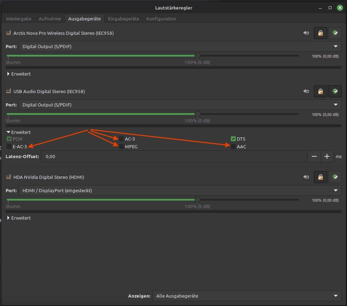
Task: Lock channels for Arctis Nova Pro Wireless
Action: click(x=321, y=33)
